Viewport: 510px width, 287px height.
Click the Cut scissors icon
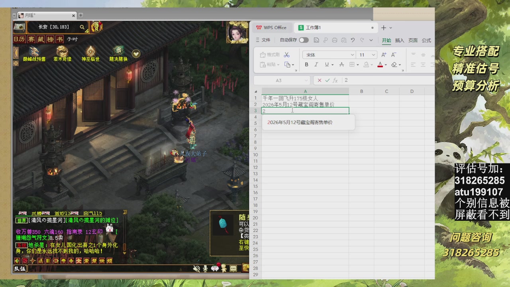pos(286,55)
